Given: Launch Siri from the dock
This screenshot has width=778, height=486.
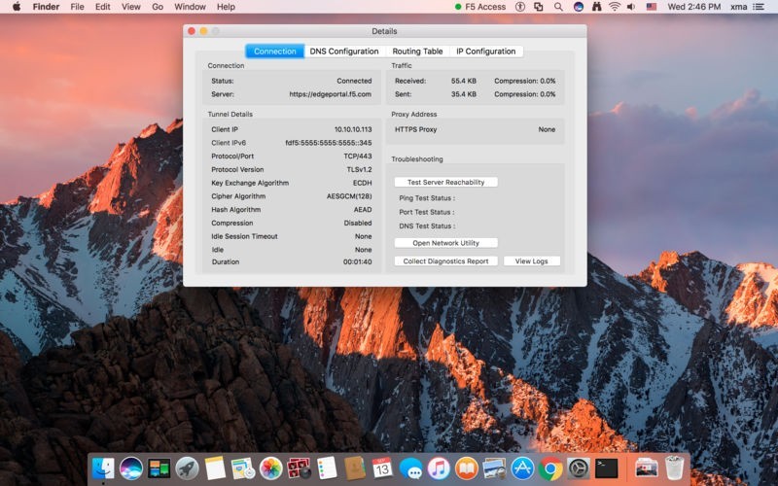Looking at the screenshot, I should (131, 469).
